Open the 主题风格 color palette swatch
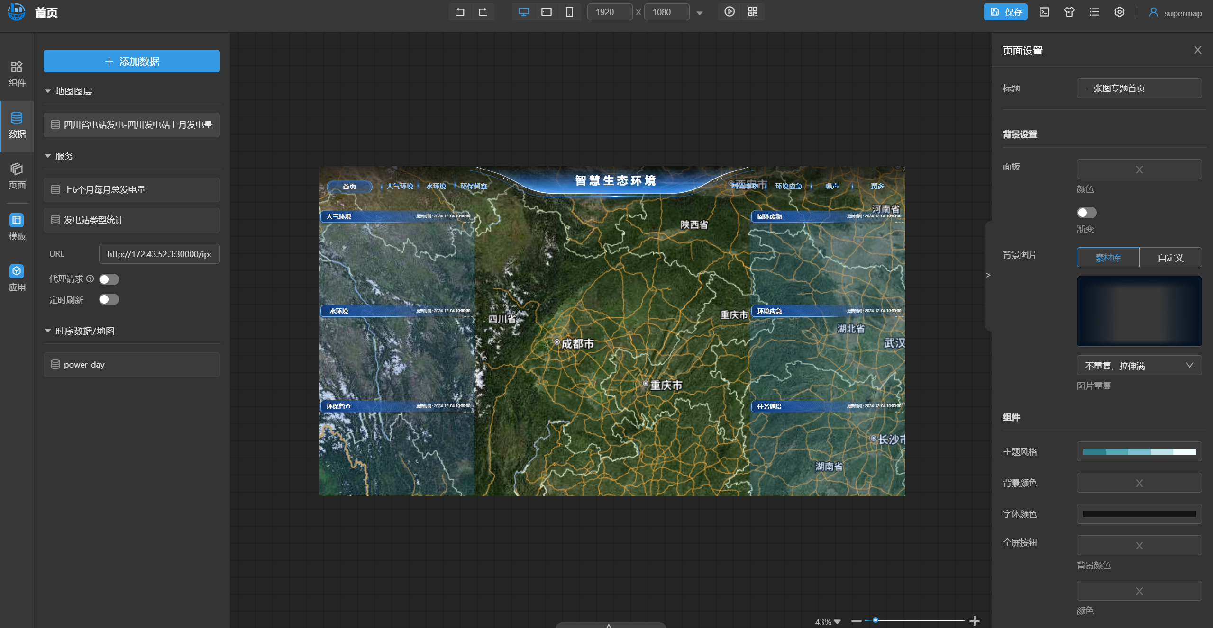 [1139, 451]
